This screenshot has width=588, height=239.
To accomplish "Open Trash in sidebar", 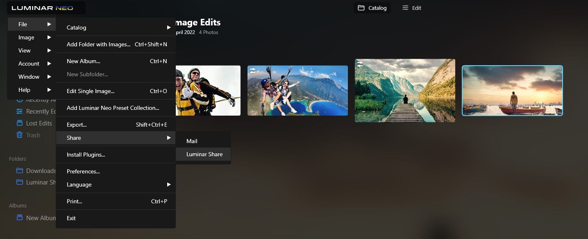I will 33,135.
